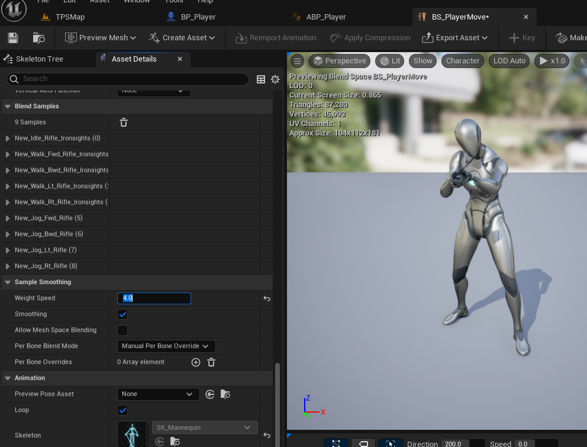
Task: Expand New_Walk_Lt_Rifle_Ironsights sample
Action: click(8, 186)
